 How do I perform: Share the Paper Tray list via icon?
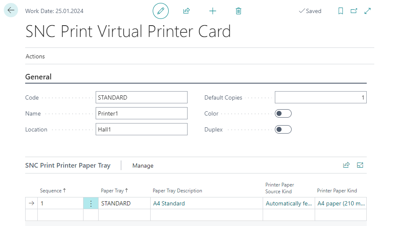point(346,165)
